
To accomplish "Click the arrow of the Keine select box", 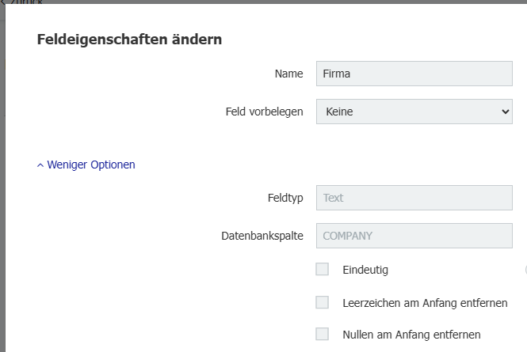I will [506, 112].
